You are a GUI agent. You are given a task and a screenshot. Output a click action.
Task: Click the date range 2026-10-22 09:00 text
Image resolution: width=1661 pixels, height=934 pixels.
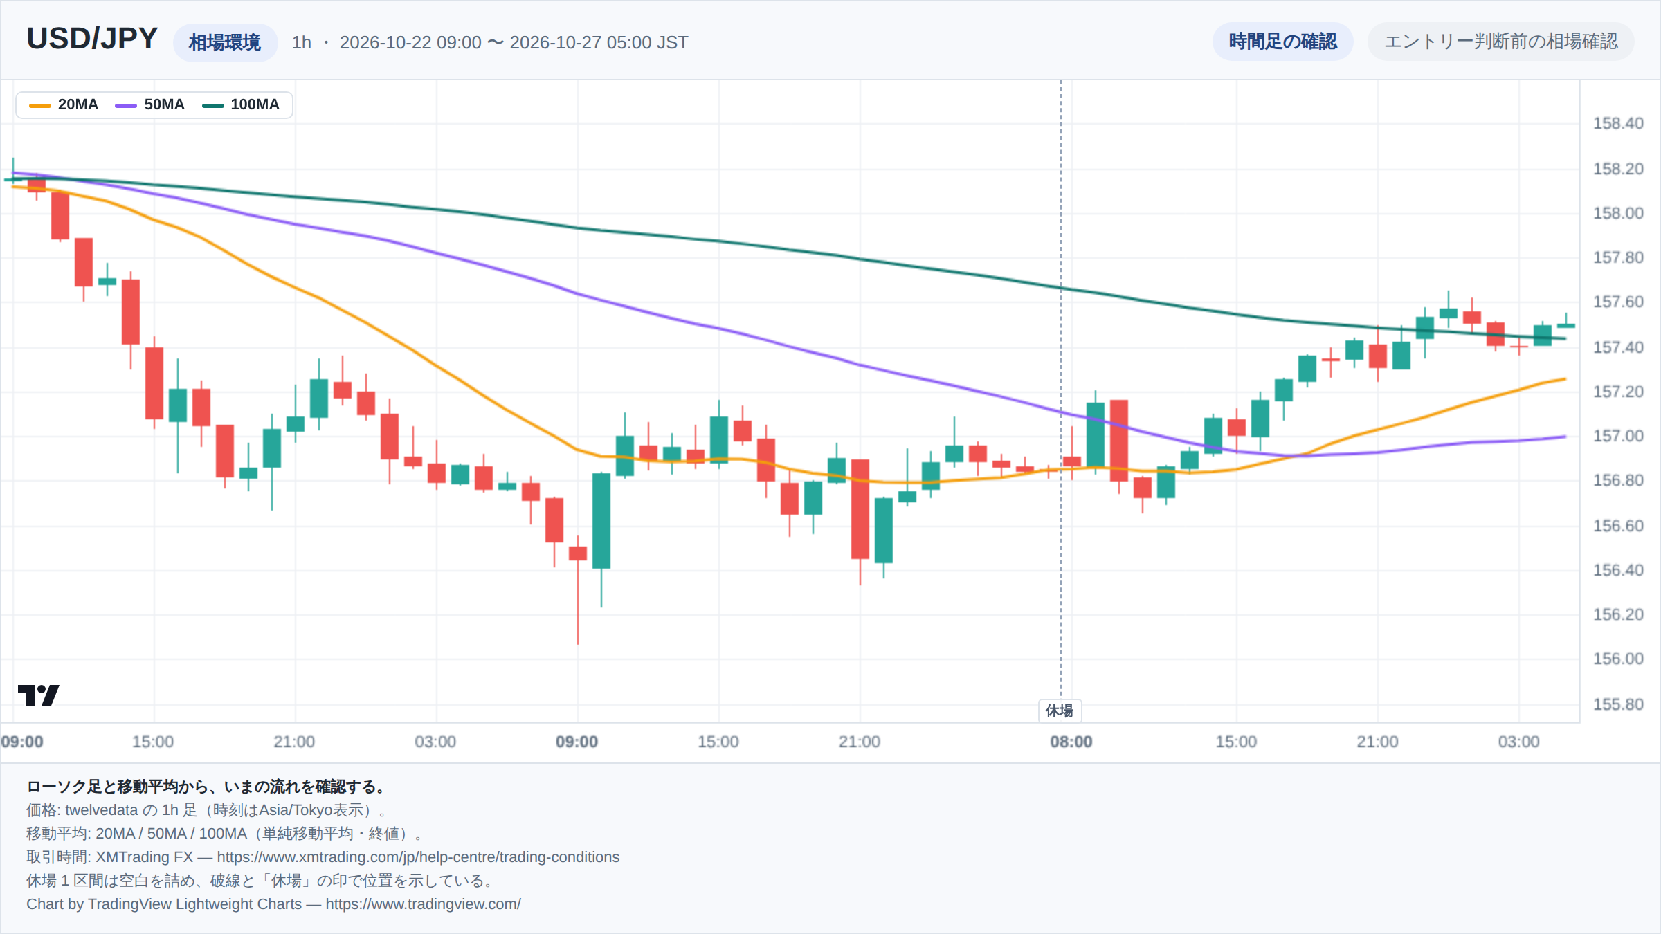tap(410, 42)
